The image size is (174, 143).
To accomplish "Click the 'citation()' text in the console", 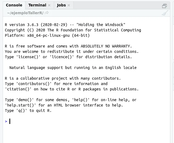I will click(18, 89).
